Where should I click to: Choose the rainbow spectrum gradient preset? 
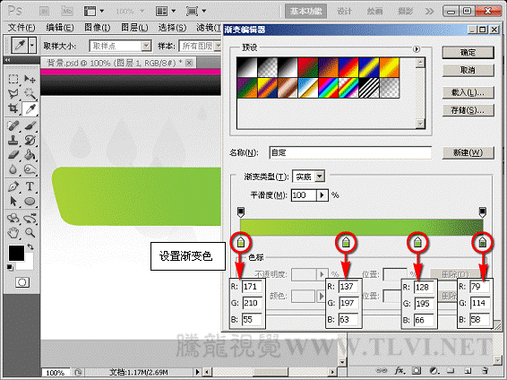(329, 88)
